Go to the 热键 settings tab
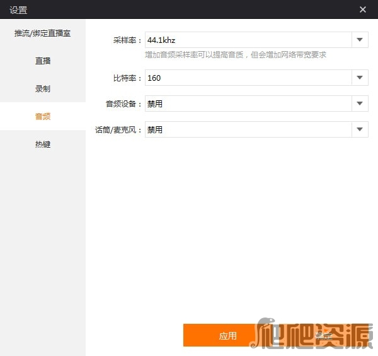The image size is (378, 356). [x=43, y=144]
